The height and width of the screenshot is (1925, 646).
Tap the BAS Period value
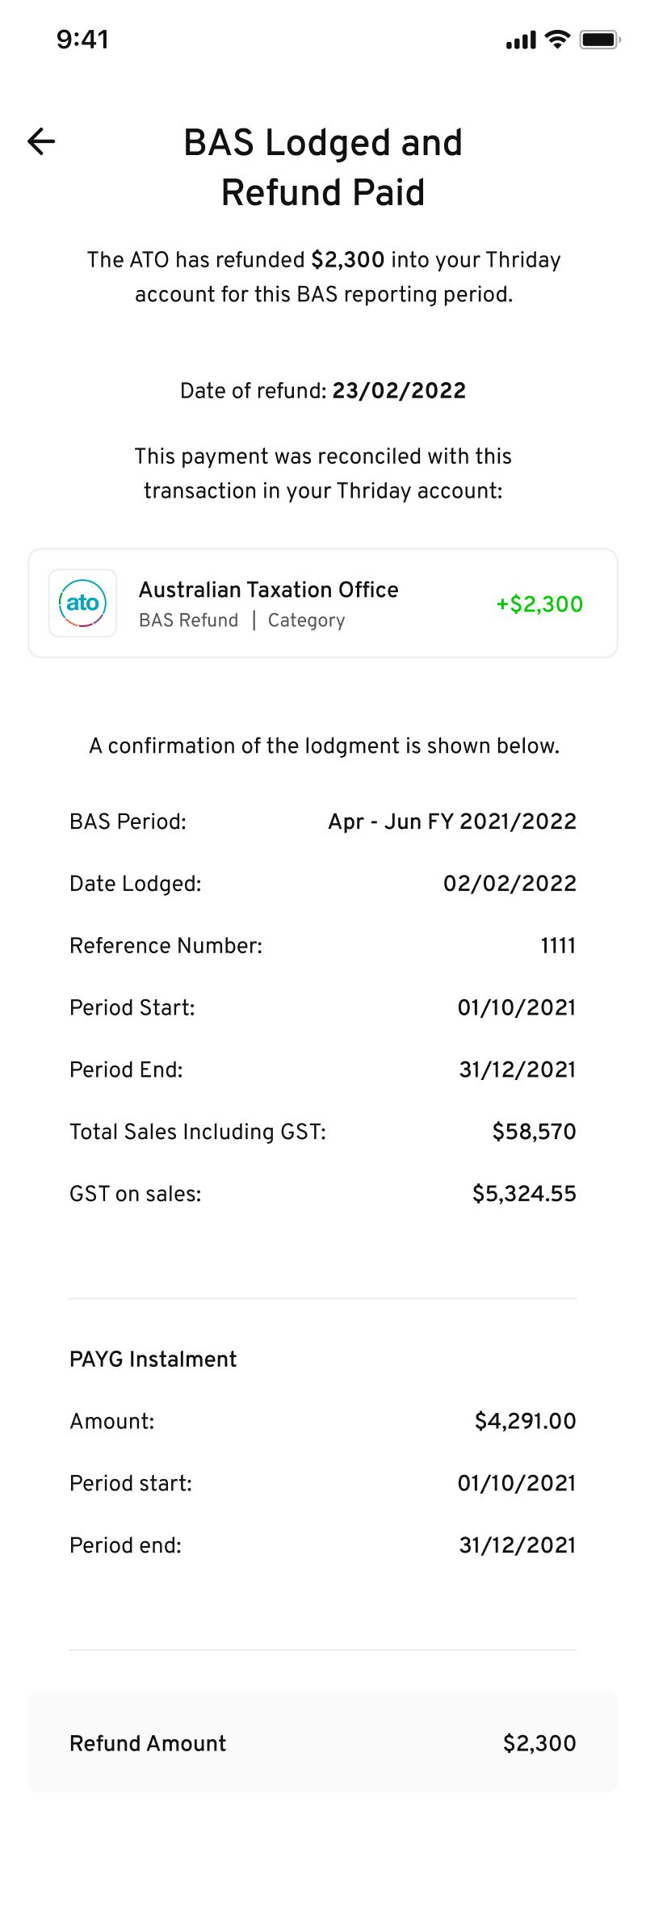tap(452, 822)
